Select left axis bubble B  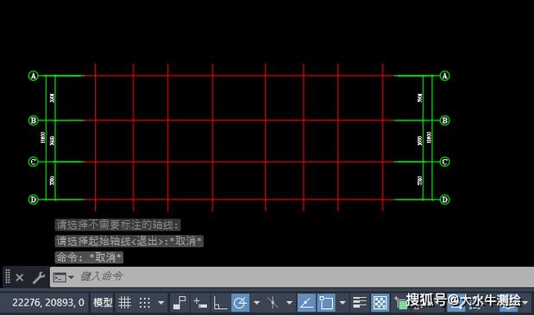click(x=34, y=120)
